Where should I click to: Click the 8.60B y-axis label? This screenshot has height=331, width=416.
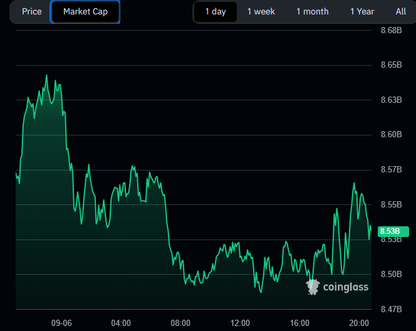click(x=390, y=134)
